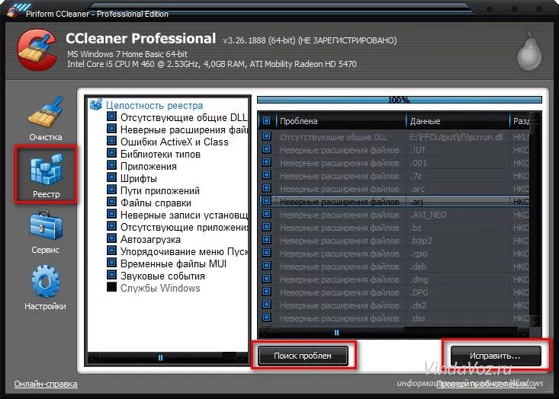Click the results list horizontal scrollbar thumb
Viewport: 559px width, 399px height.
(336, 333)
